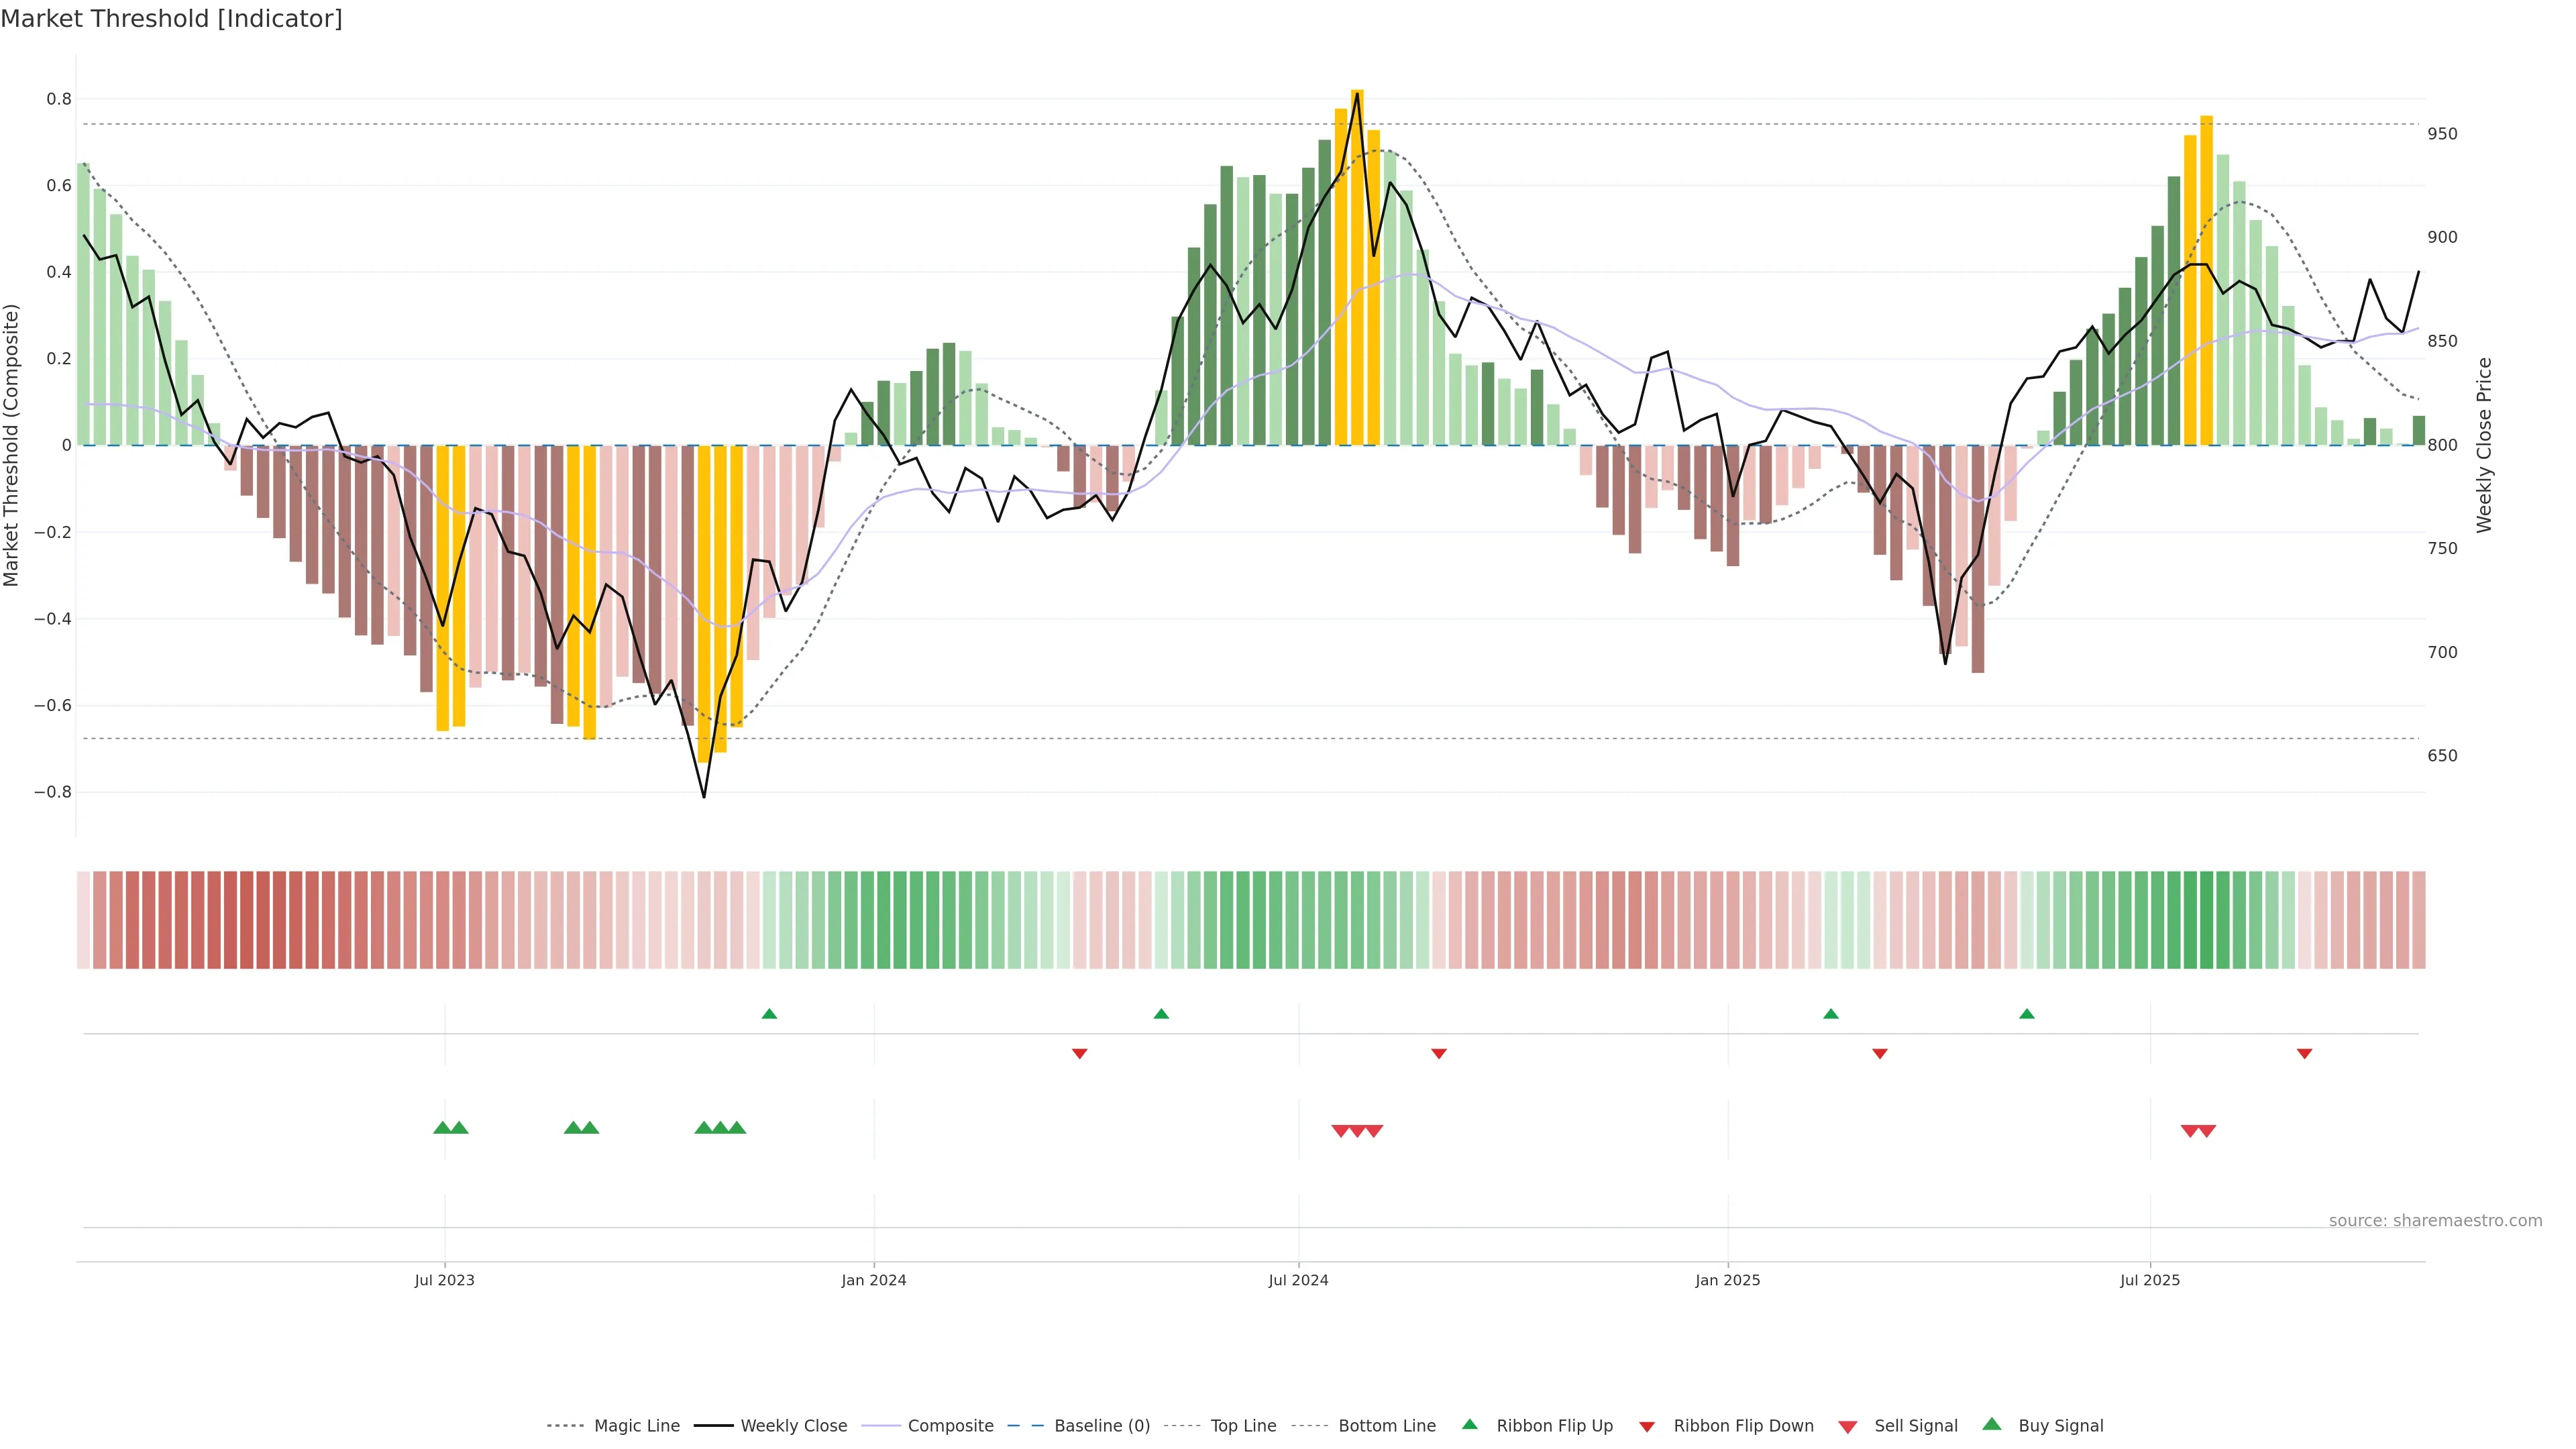Screen dimensions: 2576x1449
Task: Toggle the Composite legend entry
Action: click(950, 1426)
